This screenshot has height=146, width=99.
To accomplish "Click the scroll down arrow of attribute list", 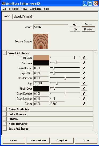I will [95, 132].
